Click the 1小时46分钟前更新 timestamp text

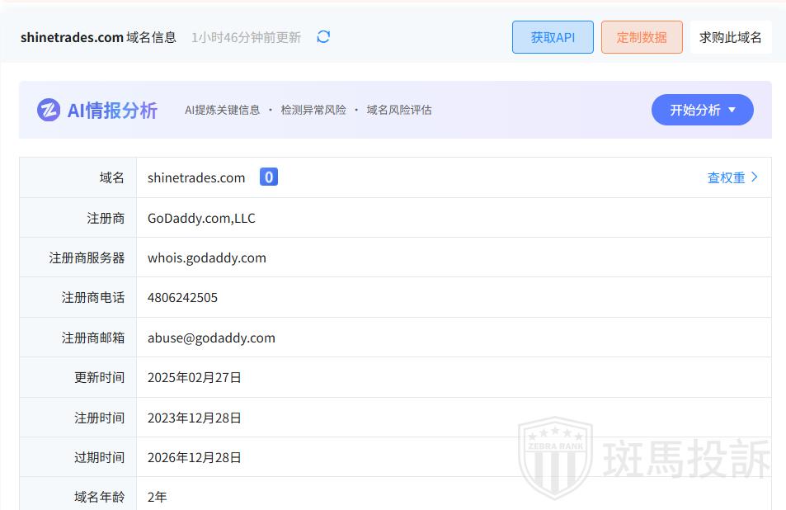(246, 37)
